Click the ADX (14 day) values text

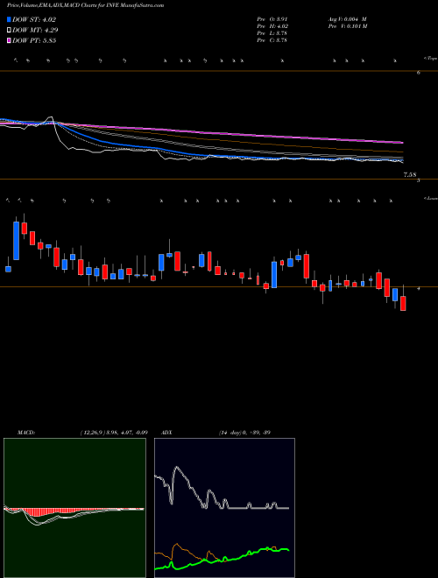click(x=244, y=432)
